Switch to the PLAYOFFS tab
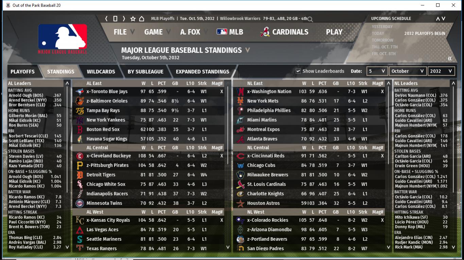Viewport: 464px width, 260px height. [x=22, y=72]
